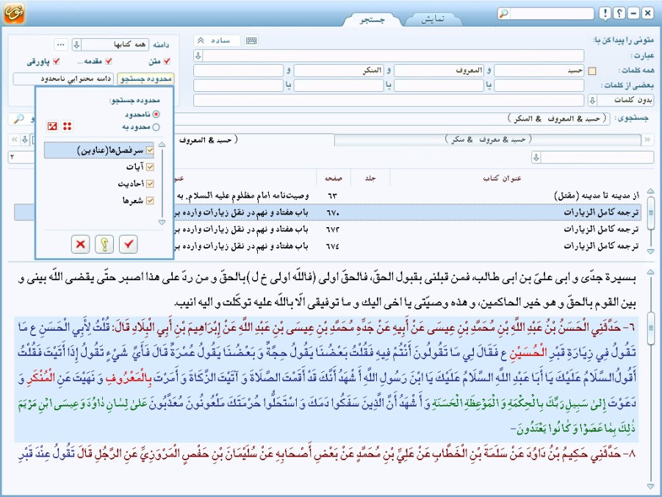Click the input field containing المنکر

339,71
